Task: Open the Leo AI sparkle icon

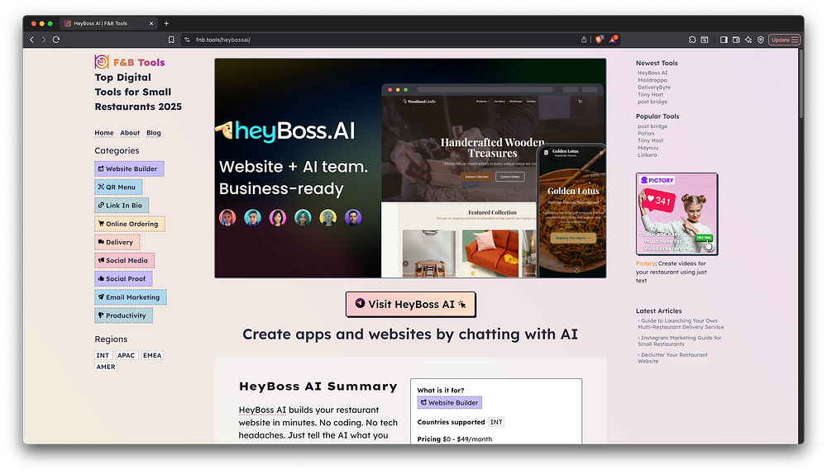Action: point(748,40)
